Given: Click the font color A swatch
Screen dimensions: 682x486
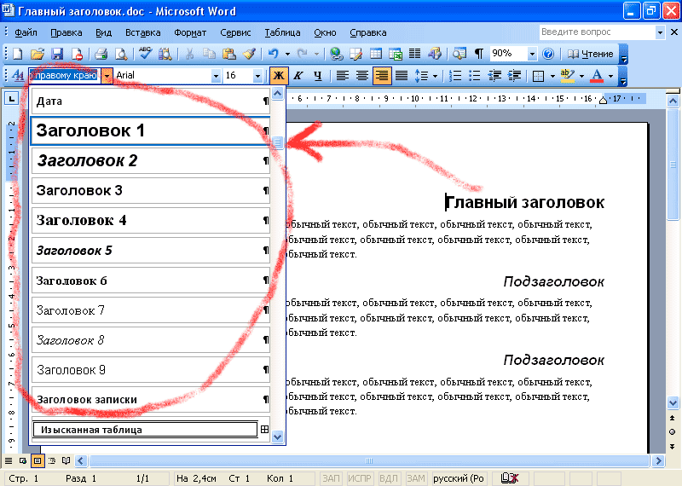Looking at the screenshot, I should [597, 76].
